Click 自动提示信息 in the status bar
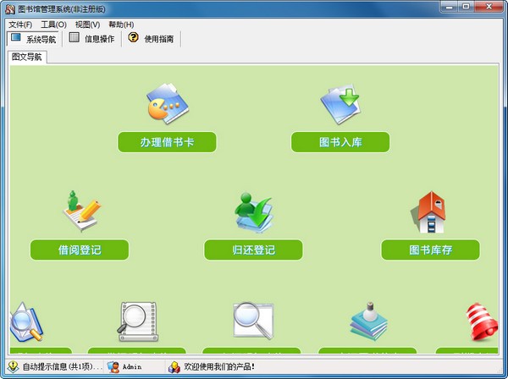Viewport: 508px width, 379px height. pyautogui.click(x=55, y=367)
